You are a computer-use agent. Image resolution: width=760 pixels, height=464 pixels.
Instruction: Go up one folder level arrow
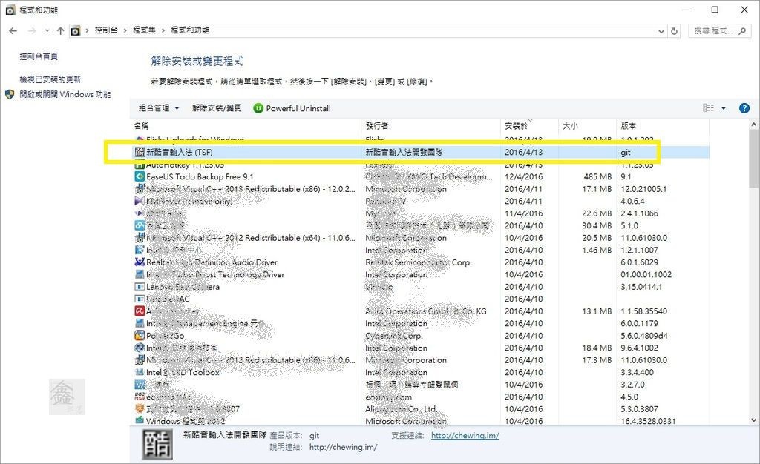(61, 31)
